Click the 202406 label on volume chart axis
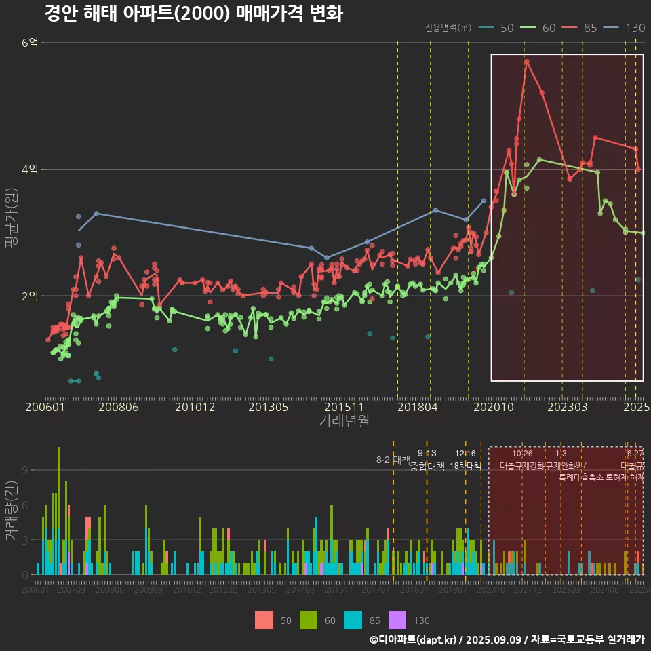The width and height of the screenshot is (651, 651). tap(605, 589)
